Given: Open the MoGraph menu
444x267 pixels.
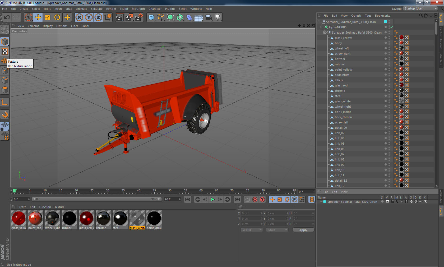Looking at the screenshot, I should click(x=138, y=9).
